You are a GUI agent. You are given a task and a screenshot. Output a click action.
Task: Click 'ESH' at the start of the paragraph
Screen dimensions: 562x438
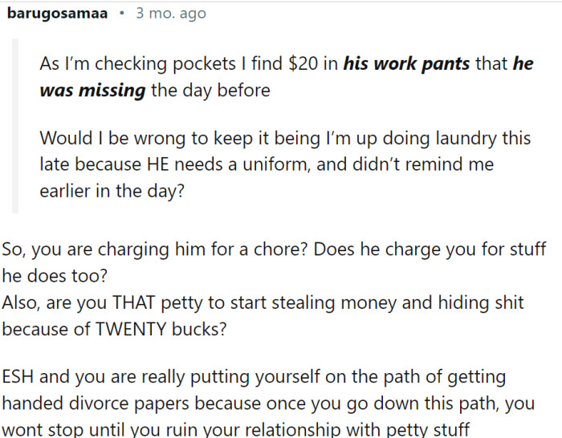(18, 377)
